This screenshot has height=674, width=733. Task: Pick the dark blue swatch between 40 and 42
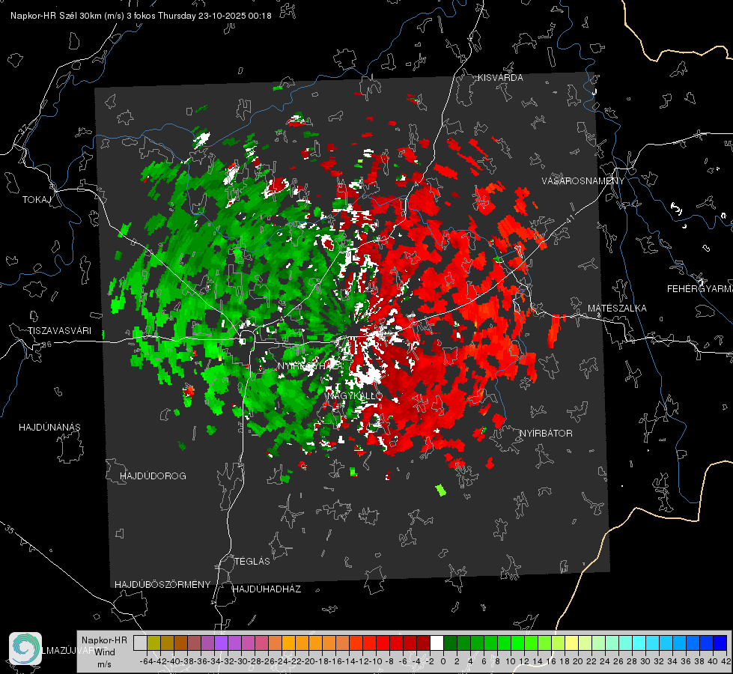[720, 643]
